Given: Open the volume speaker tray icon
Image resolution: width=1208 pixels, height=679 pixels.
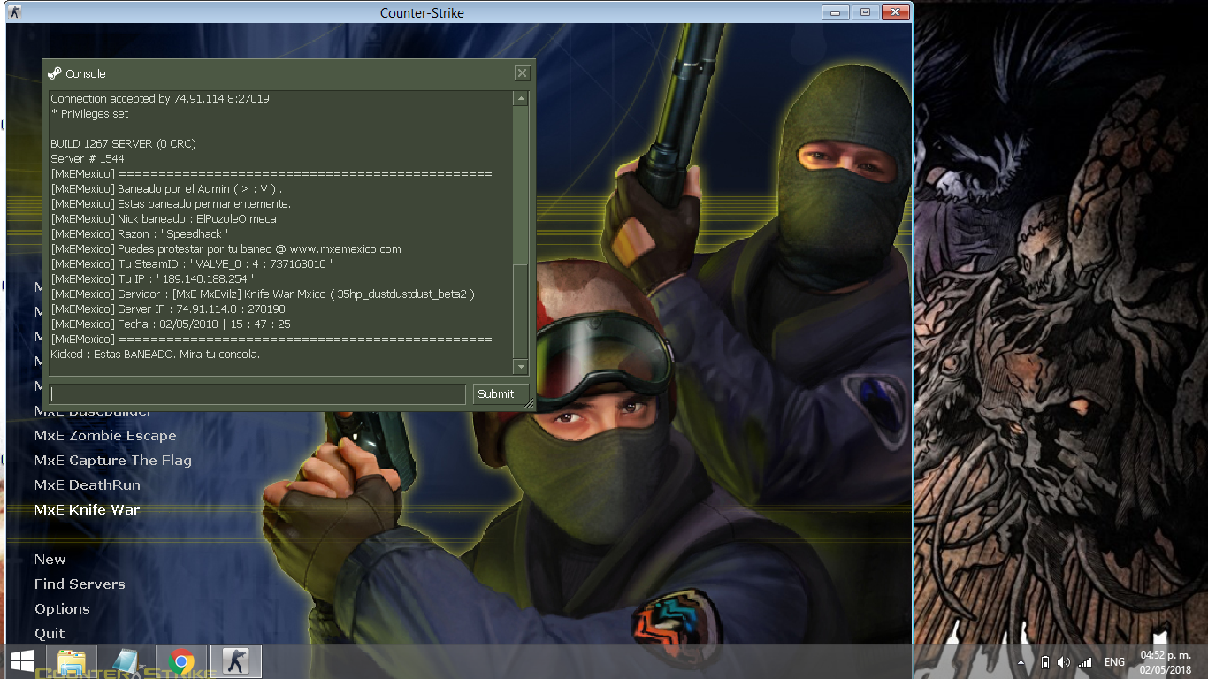Looking at the screenshot, I should 1064,662.
